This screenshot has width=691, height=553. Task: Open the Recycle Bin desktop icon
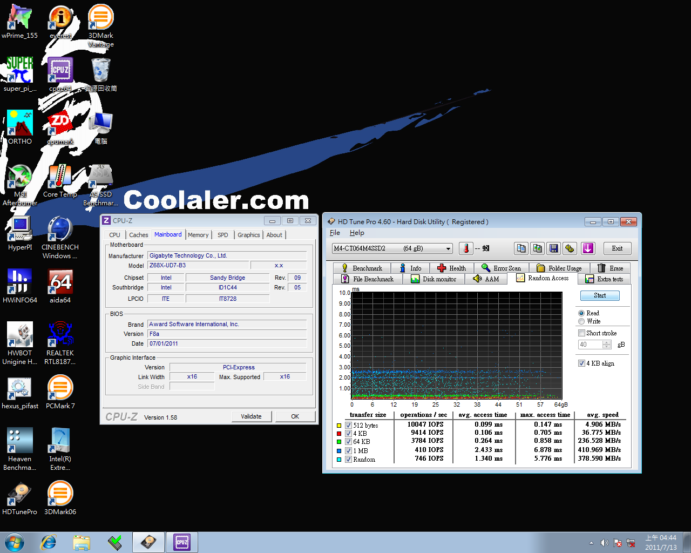pos(101,75)
